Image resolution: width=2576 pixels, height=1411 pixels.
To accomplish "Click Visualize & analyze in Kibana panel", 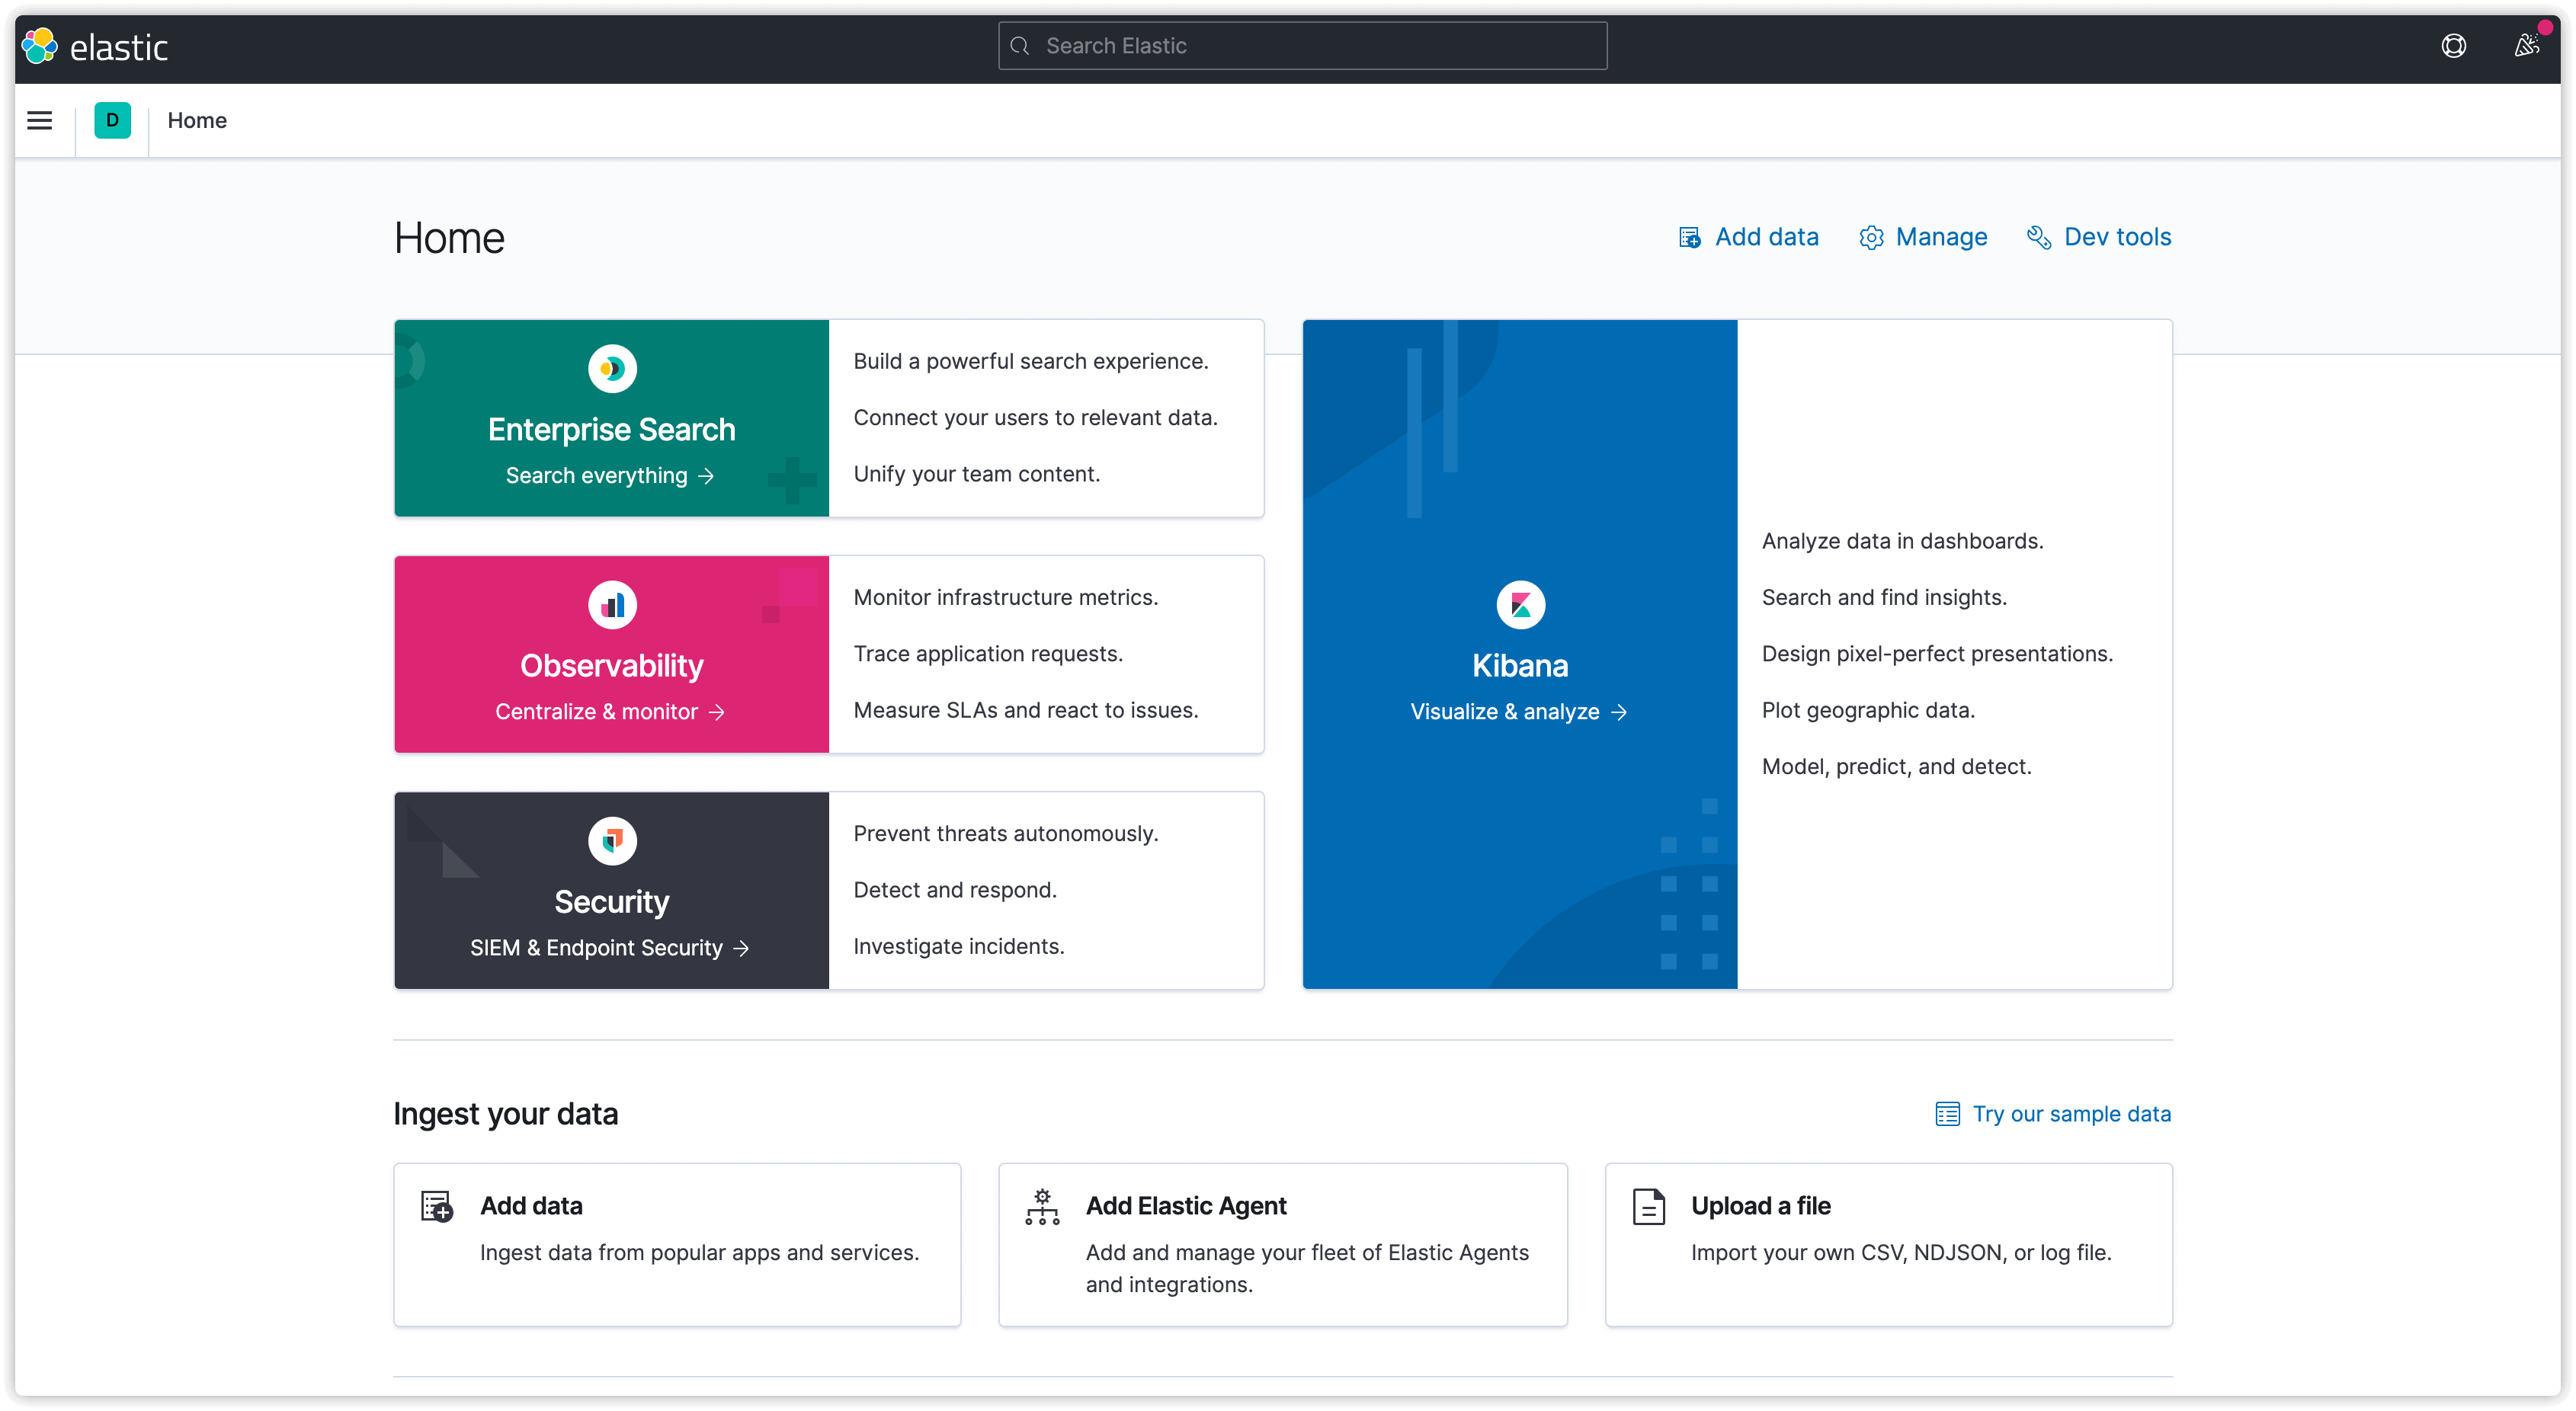I will (x=1518, y=711).
